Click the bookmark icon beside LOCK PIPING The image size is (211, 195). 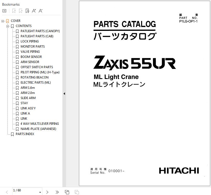[x=17, y=42]
